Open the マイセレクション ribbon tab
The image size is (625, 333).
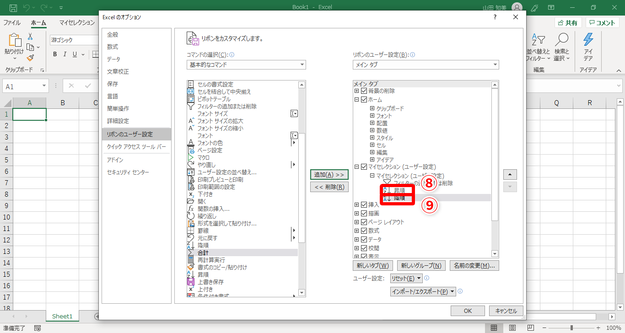76,22
